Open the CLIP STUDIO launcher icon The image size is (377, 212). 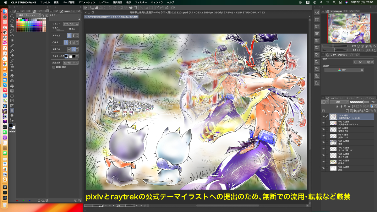[x=85, y=8]
